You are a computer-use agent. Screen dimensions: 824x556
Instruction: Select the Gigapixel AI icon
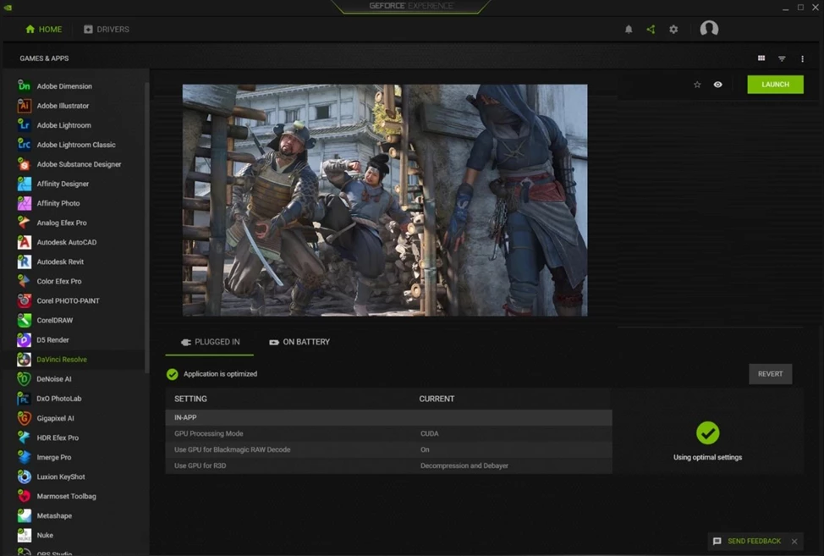pos(25,418)
